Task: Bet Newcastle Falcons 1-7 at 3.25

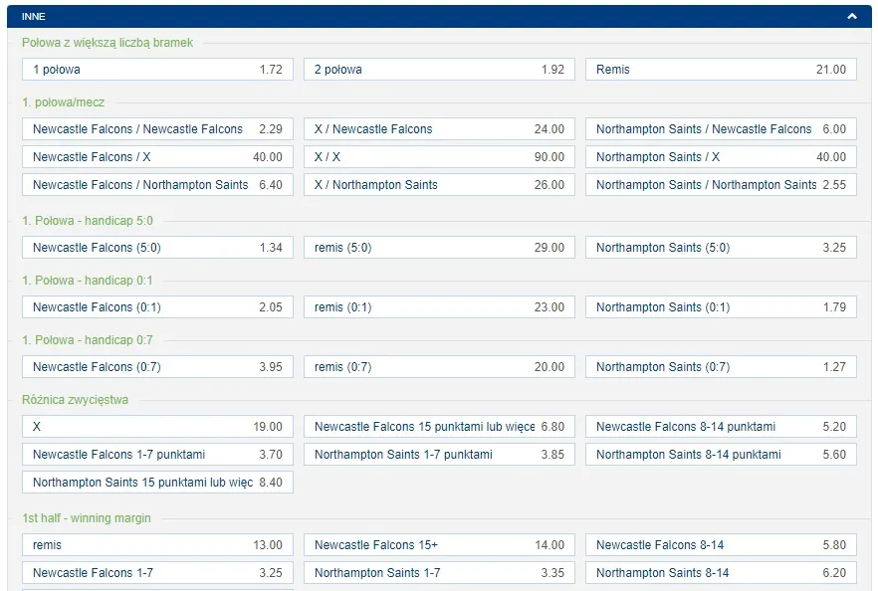Action: coord(157,573)
